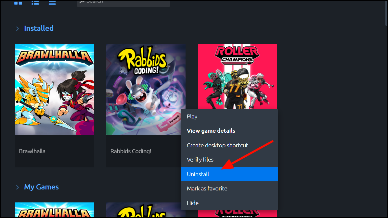This screenshot has height=218, width=388.
Task: Select the Rabbids Coding! cover in Installed
Action: [146, 89]
